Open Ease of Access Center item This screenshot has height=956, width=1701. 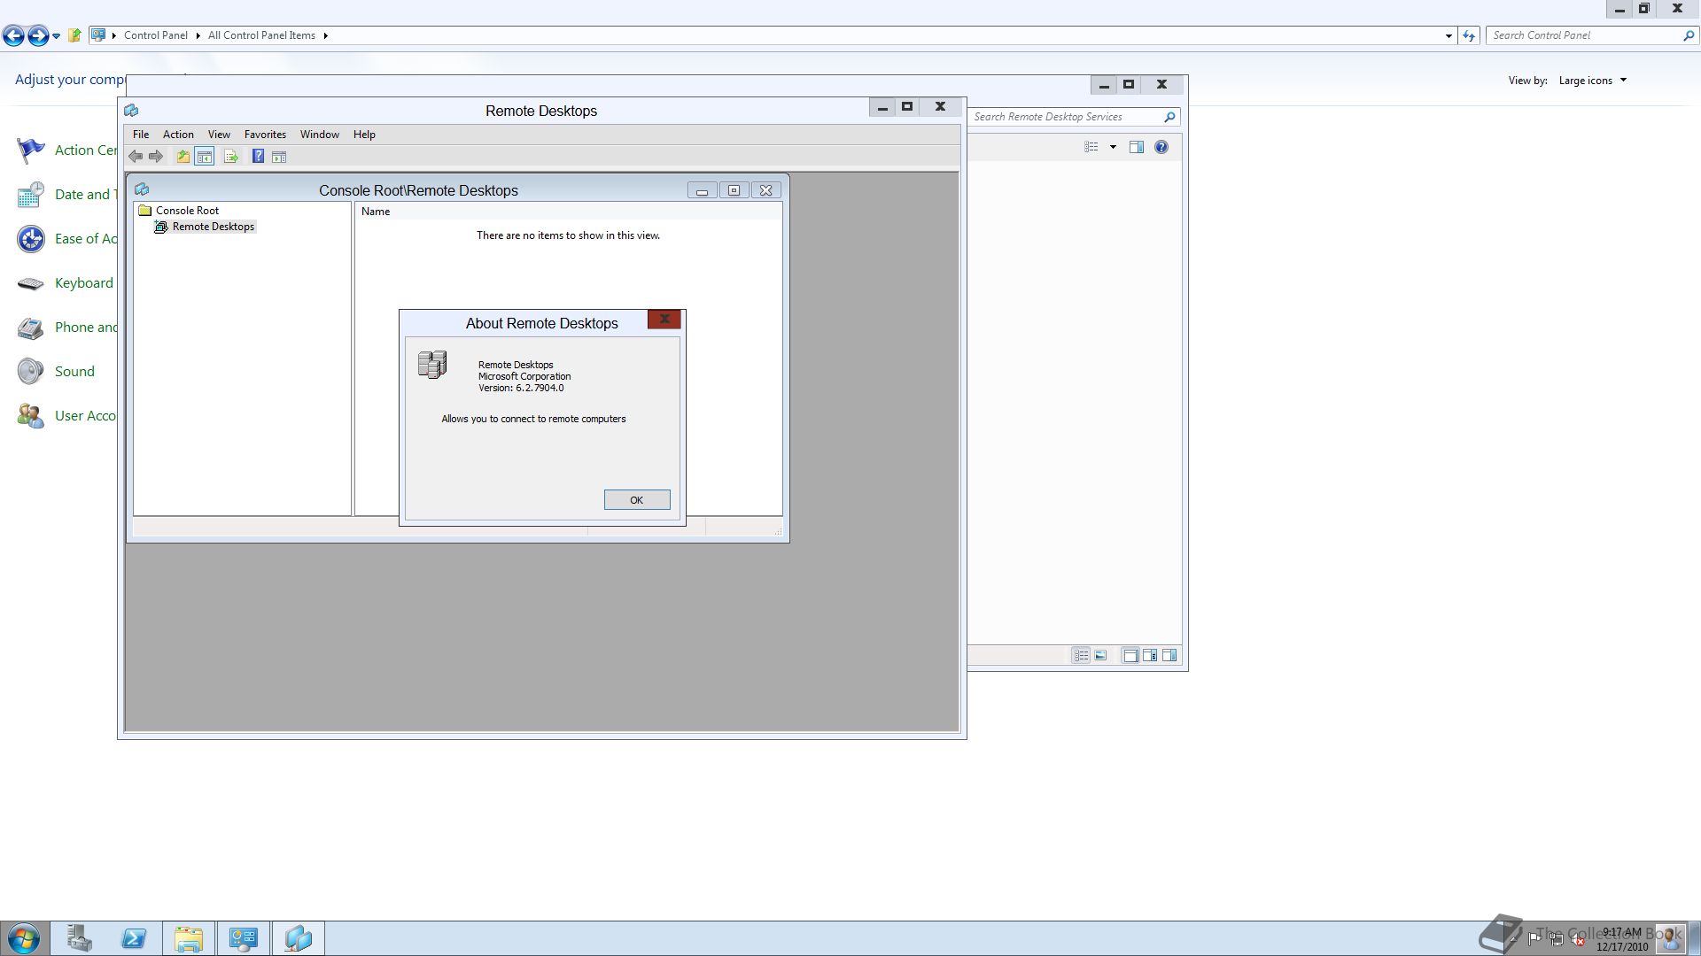(x=67, y=239)
